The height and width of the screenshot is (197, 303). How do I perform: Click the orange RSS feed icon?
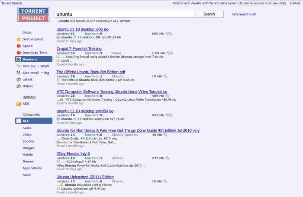19,104
